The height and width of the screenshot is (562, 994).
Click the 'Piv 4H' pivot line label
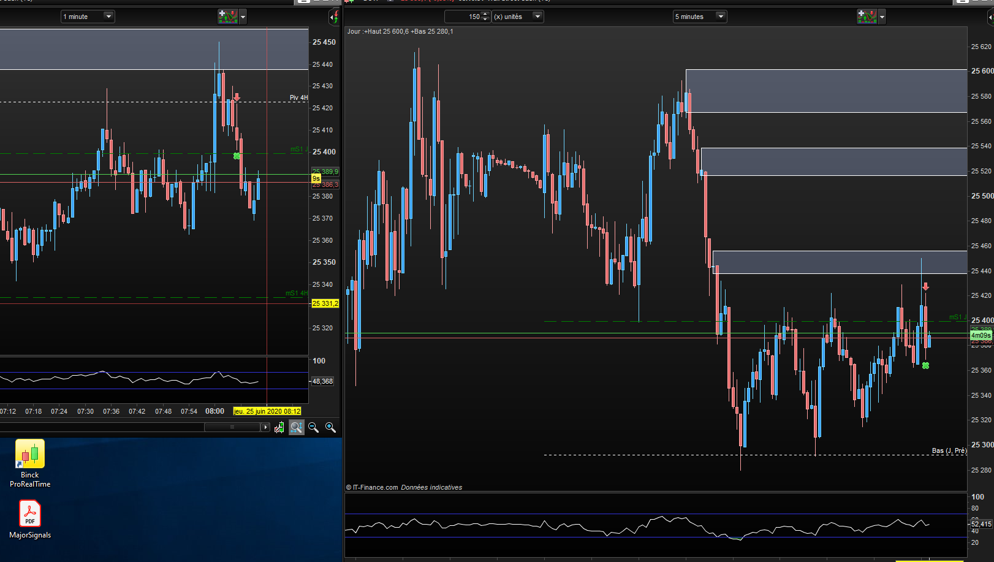click(299, 97)
